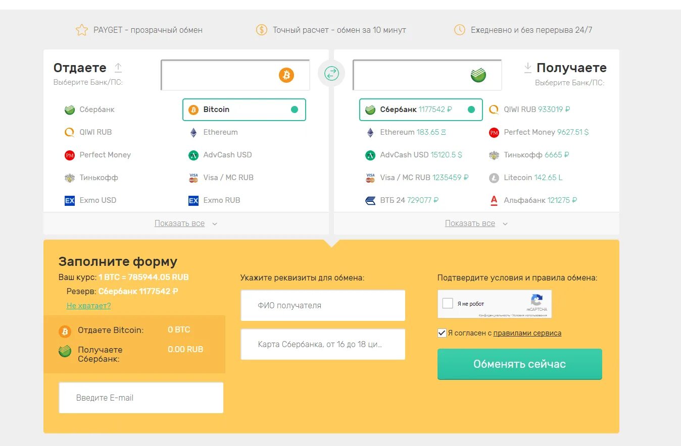This screenshot has height=446, width=681.
Task: Click the Visa/MC icon next to 1235459 ₽
Action: pyautogui.click(x=370, y=178)
